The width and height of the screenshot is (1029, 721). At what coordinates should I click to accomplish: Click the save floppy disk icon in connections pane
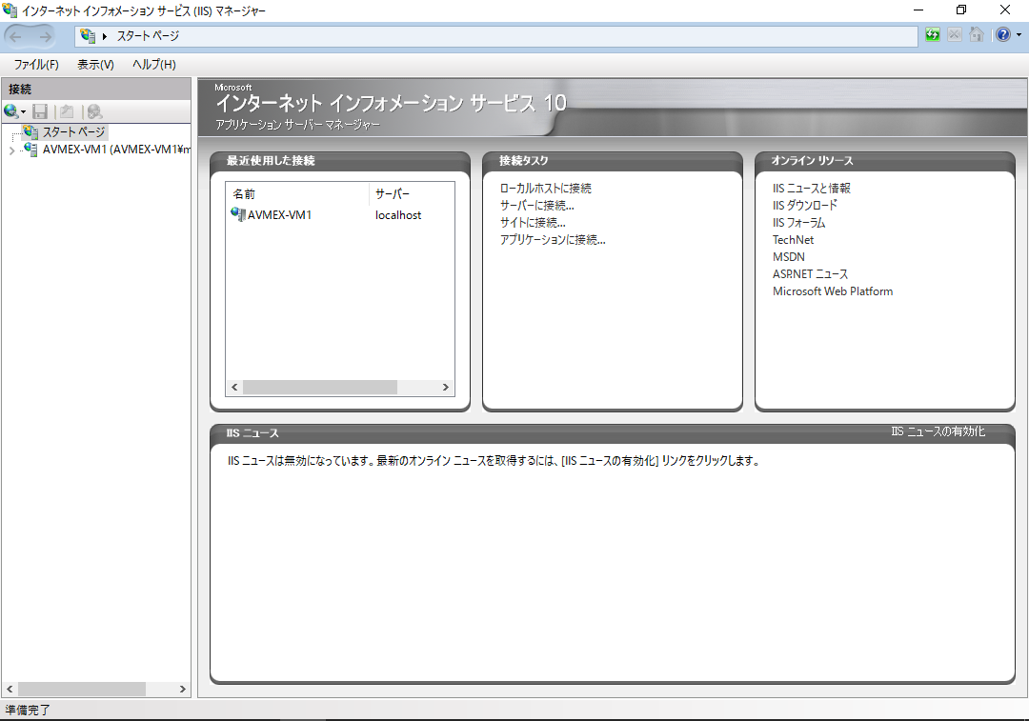point(40,111)
